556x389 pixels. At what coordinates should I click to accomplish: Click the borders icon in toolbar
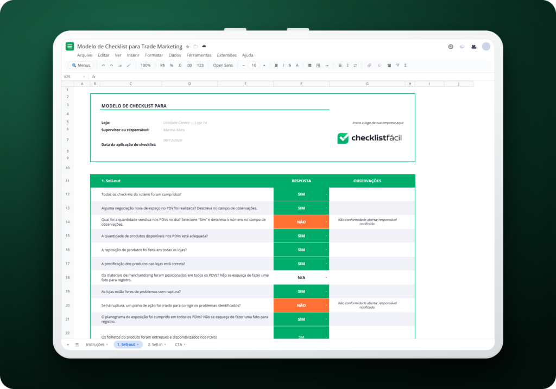pos(318,66)
